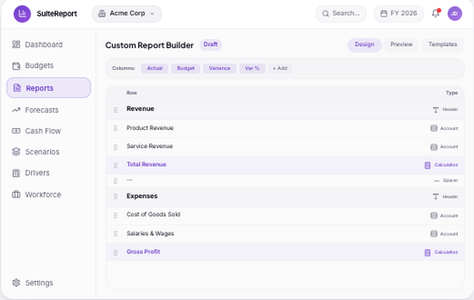Click the Calculation icon for Gross Profit
Viewport: 474px width, 300px height.
pyautogui.click(x=428, y=253)
